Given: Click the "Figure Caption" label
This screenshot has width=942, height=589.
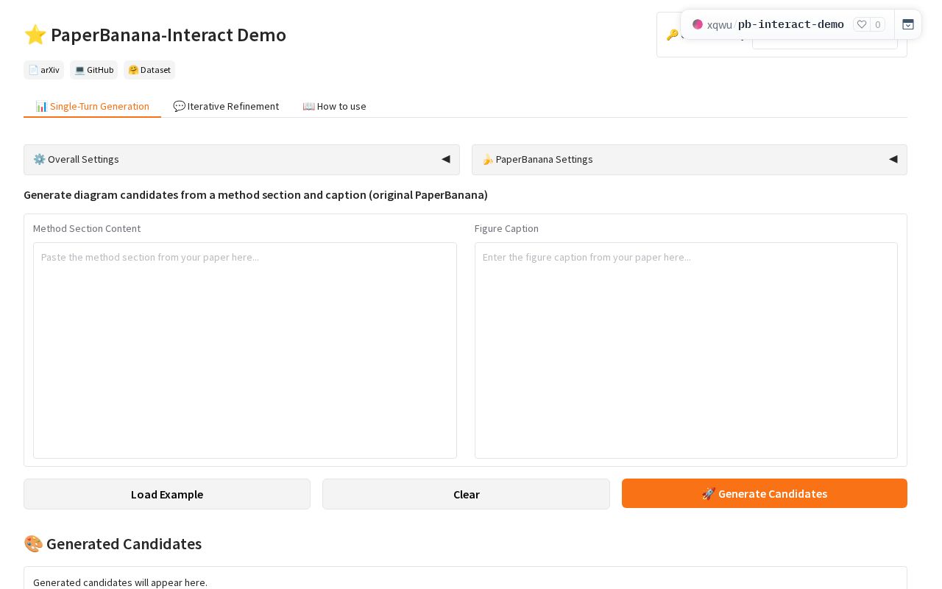Looking at the screenshot, I should pyautogui.click(x=506, y=228).
